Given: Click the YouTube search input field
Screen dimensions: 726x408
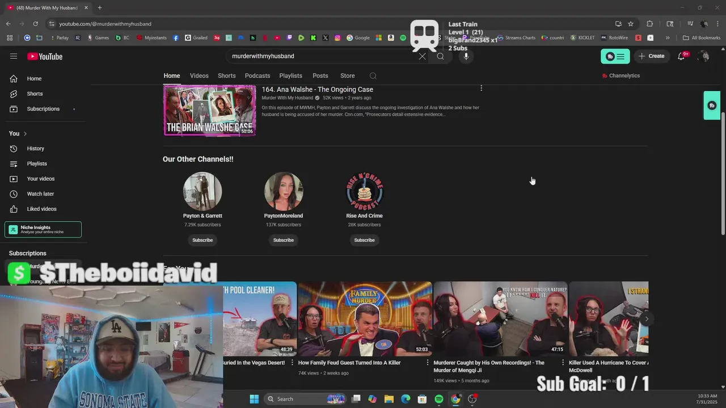Looking at the screenshot, I should pyautogui.click(x=323, y=56).
